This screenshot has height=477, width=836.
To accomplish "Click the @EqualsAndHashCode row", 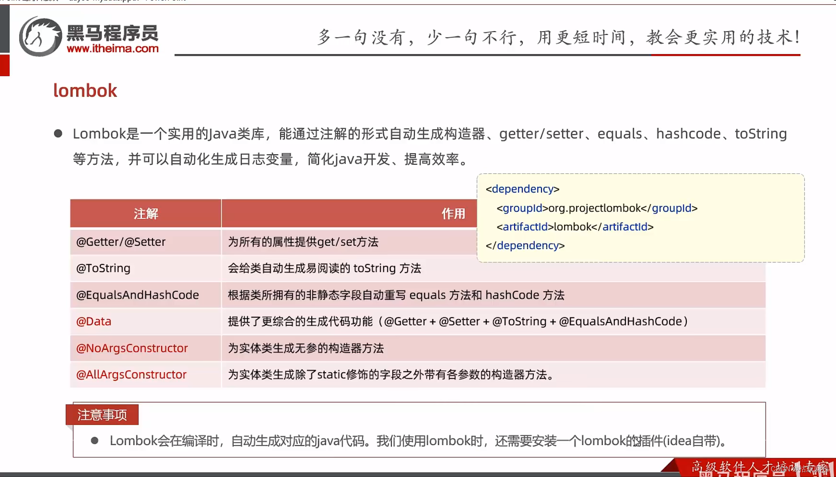I will pos(137,295).
